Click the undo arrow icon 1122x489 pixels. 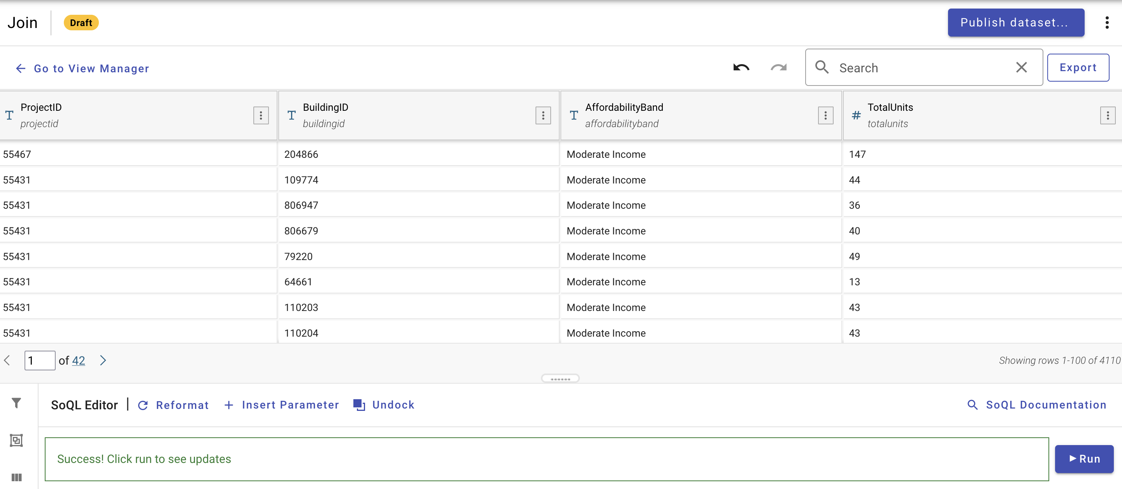coord(741,68)
